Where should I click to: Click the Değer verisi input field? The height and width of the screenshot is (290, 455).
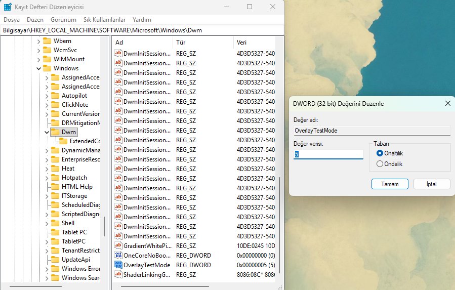pos(328,154)
